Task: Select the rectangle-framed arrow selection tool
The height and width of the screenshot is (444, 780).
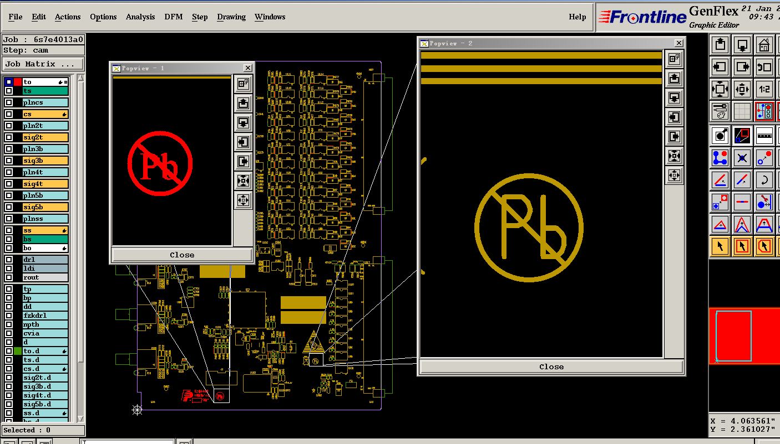Action: 742,246
